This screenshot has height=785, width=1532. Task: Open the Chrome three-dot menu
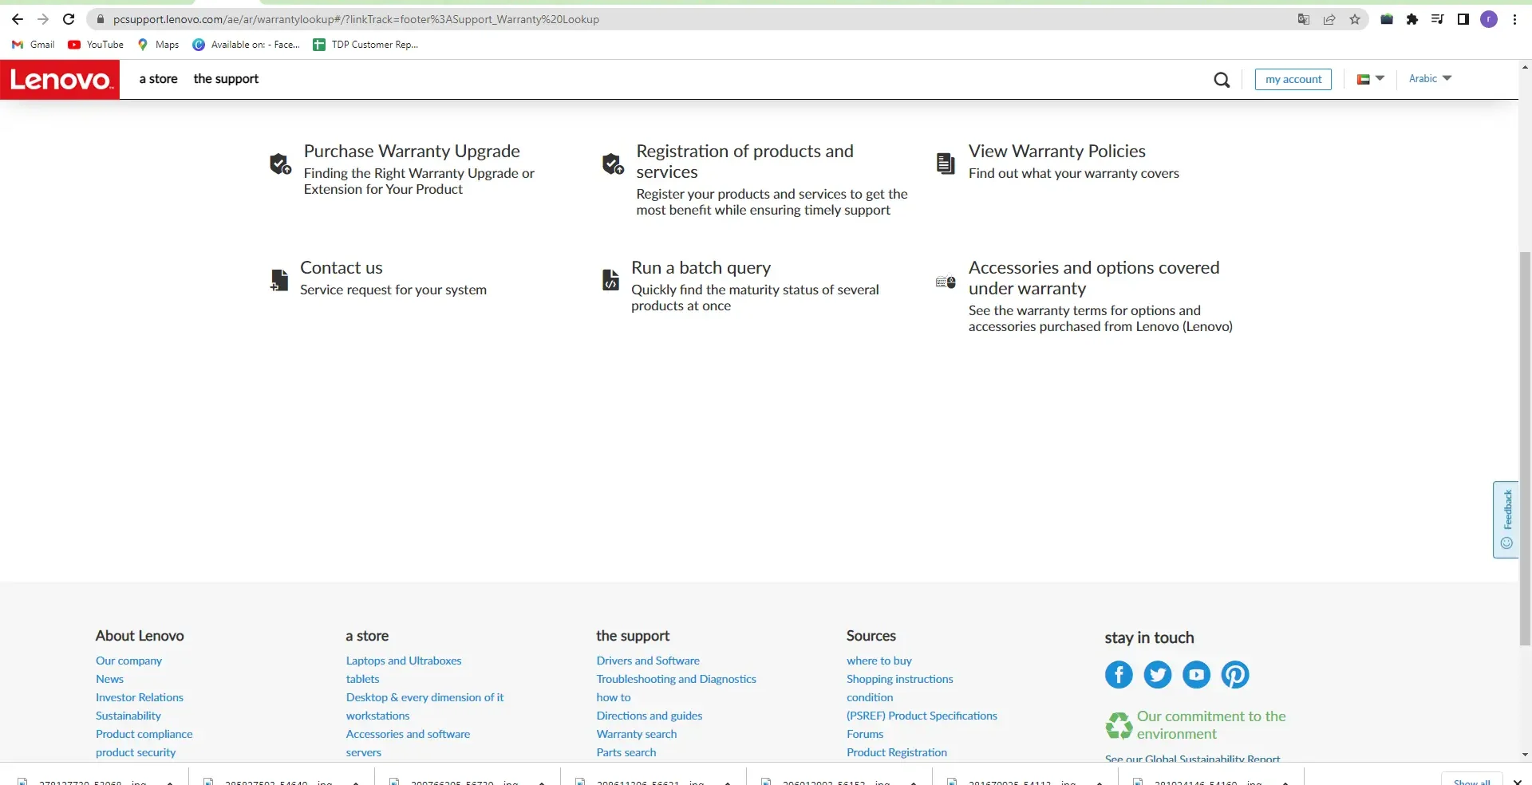click(x=1514, y=19)
